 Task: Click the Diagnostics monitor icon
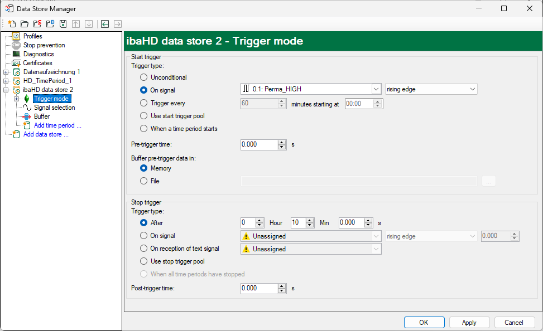click(x=16, y=54)
